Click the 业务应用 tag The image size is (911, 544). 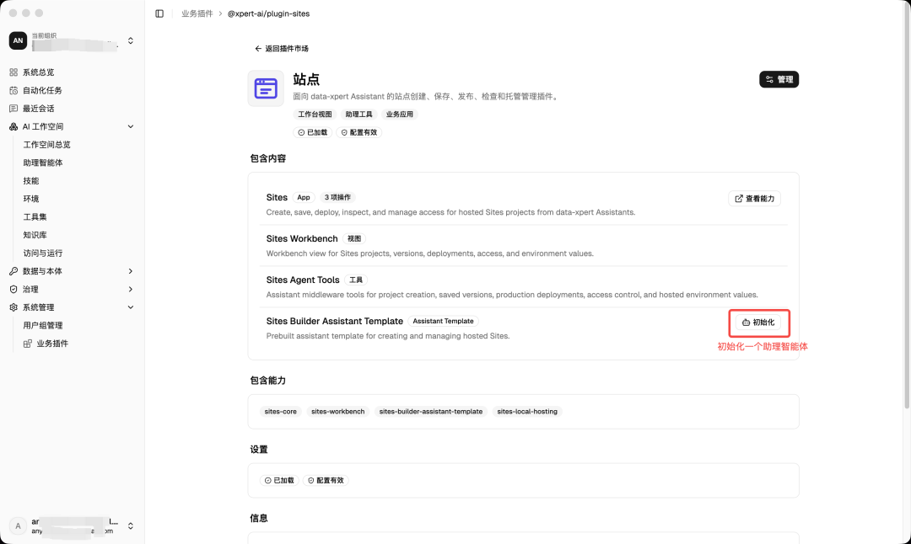(x=400, y=115)
